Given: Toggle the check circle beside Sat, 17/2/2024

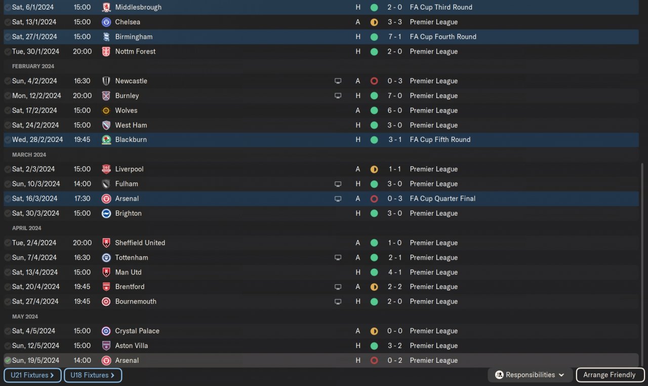Looking at the screenshot, I should click(8, 111).
